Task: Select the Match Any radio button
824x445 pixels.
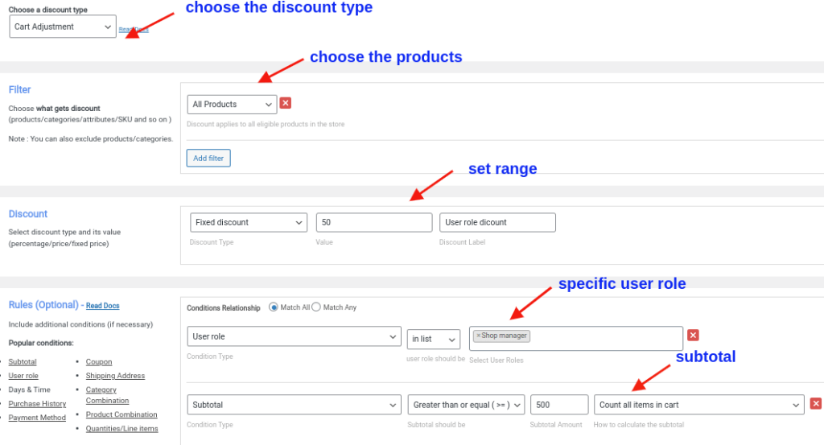Action: [316, 307]
